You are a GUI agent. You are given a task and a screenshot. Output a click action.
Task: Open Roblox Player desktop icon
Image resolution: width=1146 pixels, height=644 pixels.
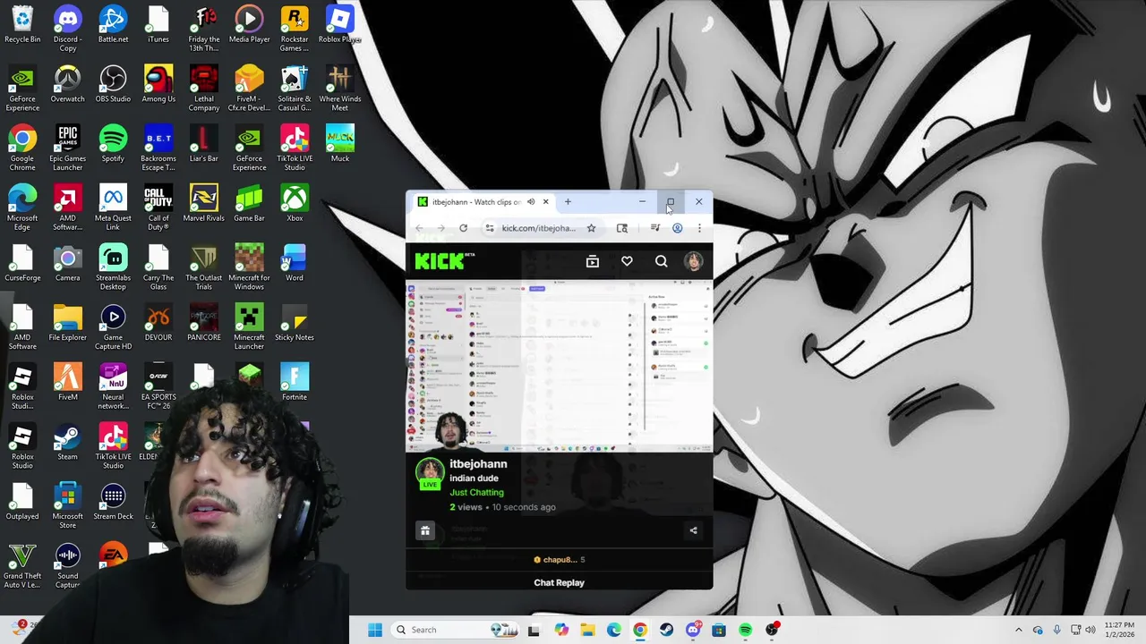(340, 24)
